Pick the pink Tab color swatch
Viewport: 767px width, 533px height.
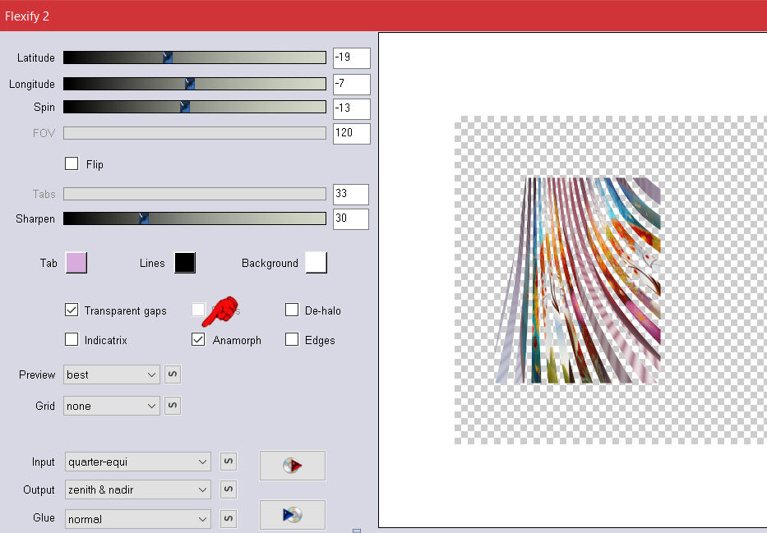76,263
